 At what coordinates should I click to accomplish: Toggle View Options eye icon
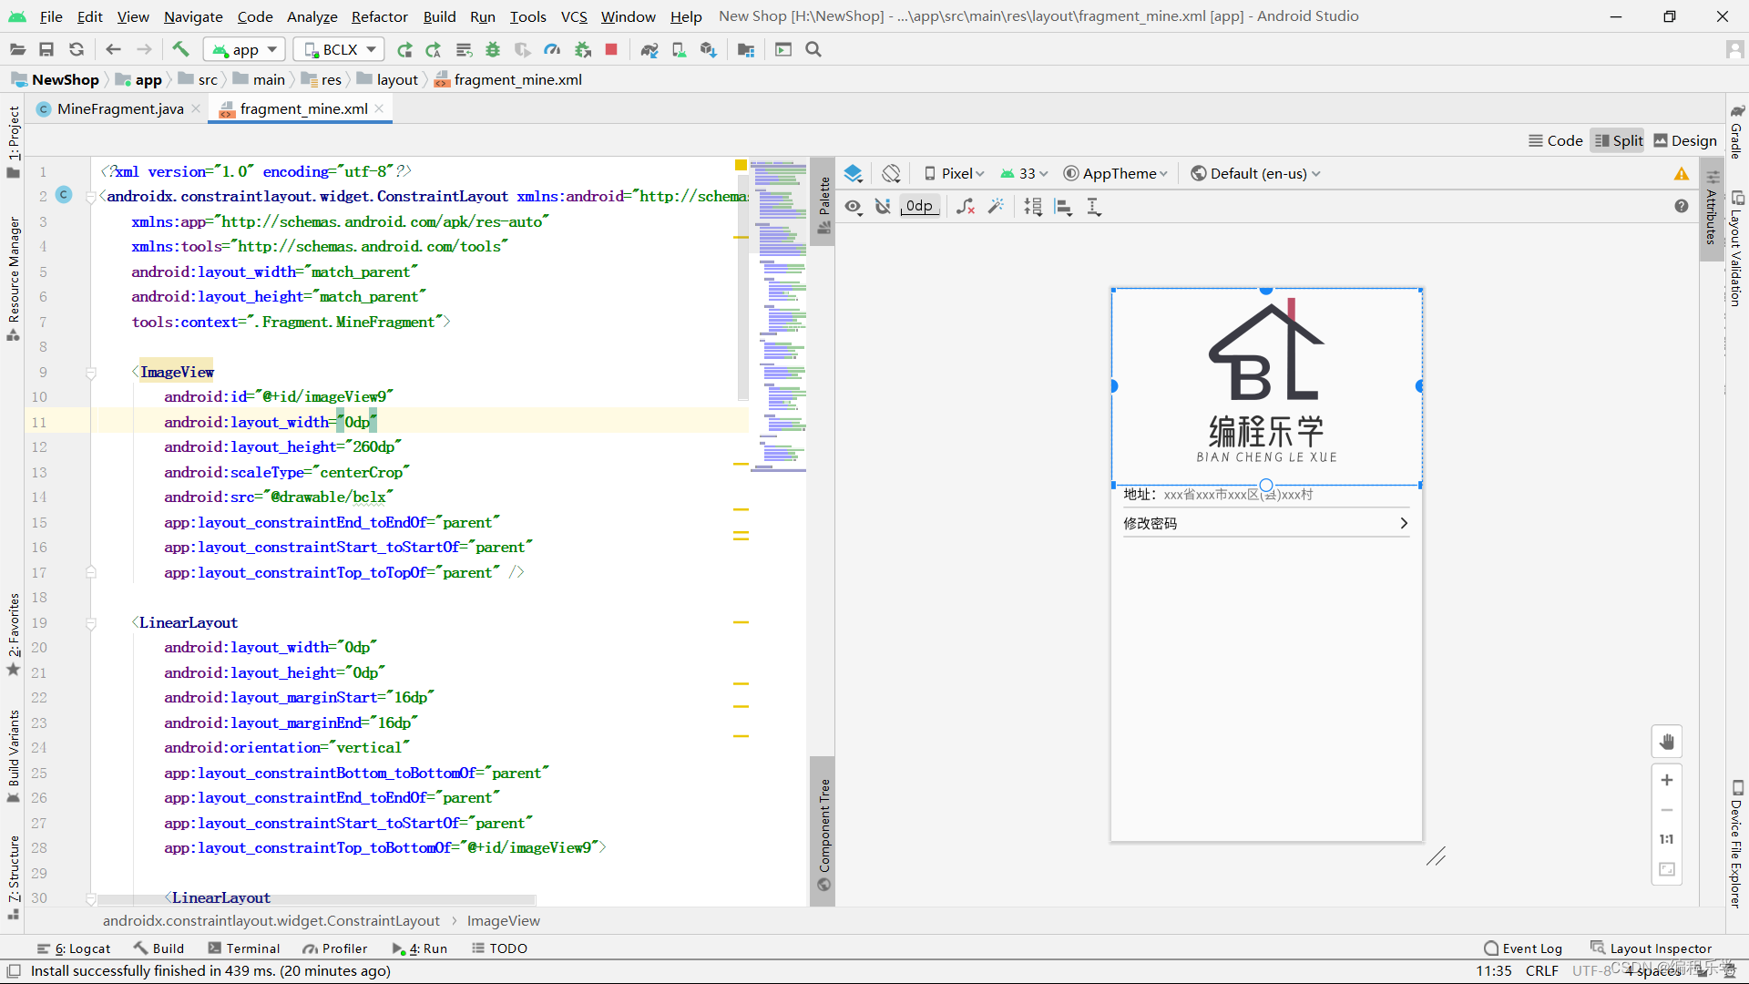(x=853, y=207)
